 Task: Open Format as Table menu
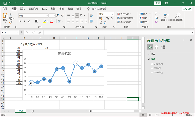pos(126,18)
